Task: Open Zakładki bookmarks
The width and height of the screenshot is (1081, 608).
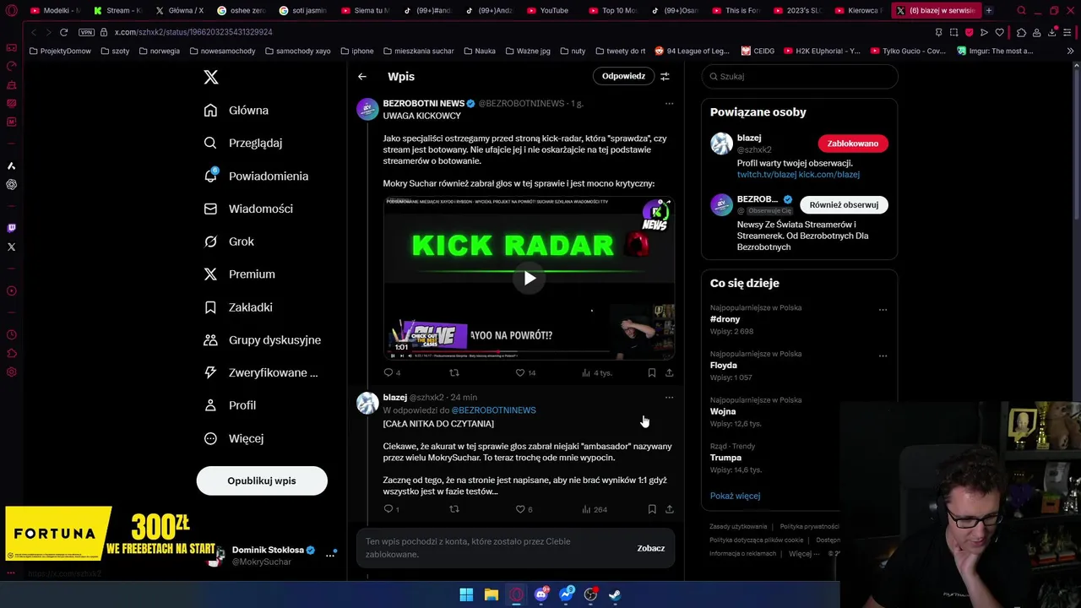Action: pos(238,307)
